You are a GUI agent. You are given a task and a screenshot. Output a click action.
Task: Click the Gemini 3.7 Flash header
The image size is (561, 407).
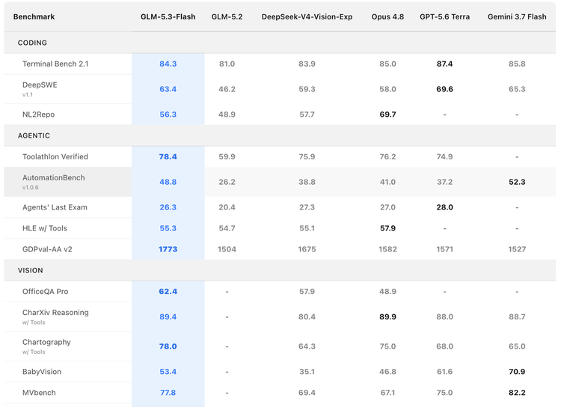(x=517, y=16)
